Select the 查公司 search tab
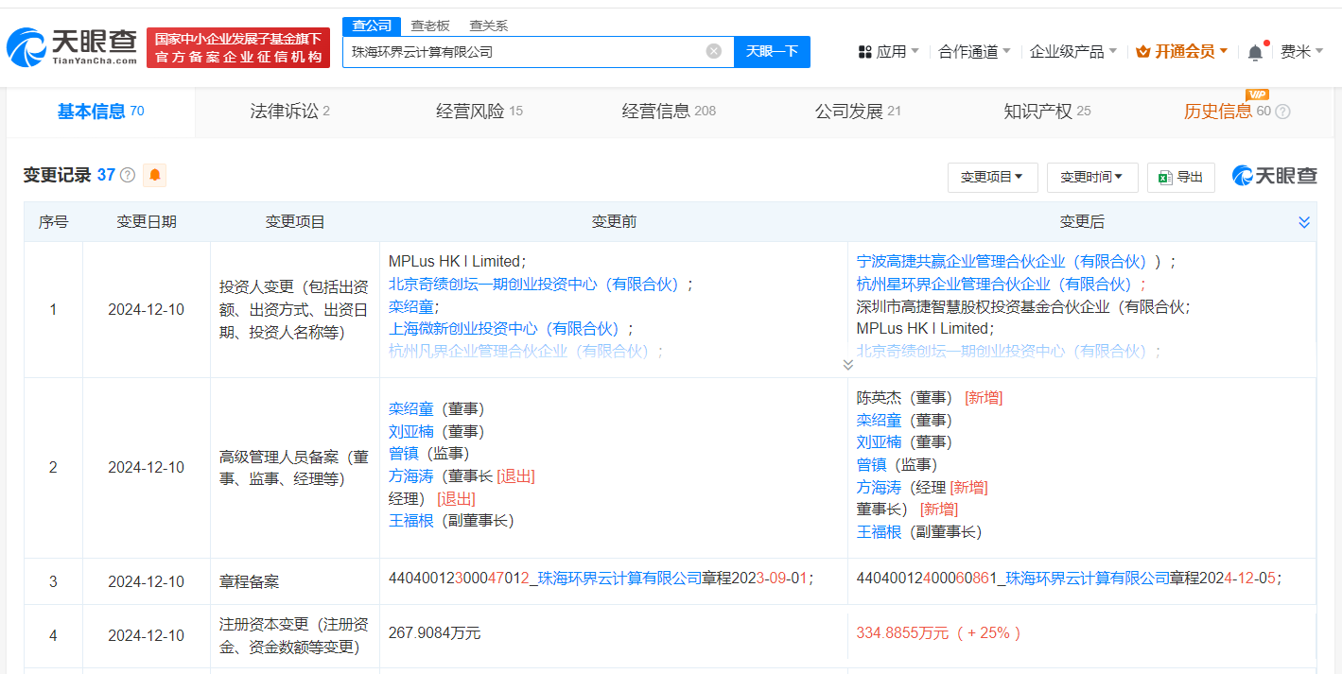The height and width of the screenshot is (674, 1342). click(x=372, y=26)
